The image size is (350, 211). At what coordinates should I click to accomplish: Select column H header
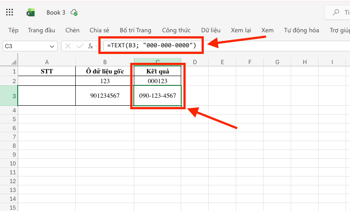304,62
